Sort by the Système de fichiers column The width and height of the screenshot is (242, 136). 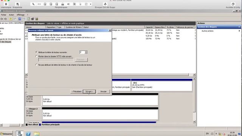tap(73, 27)
